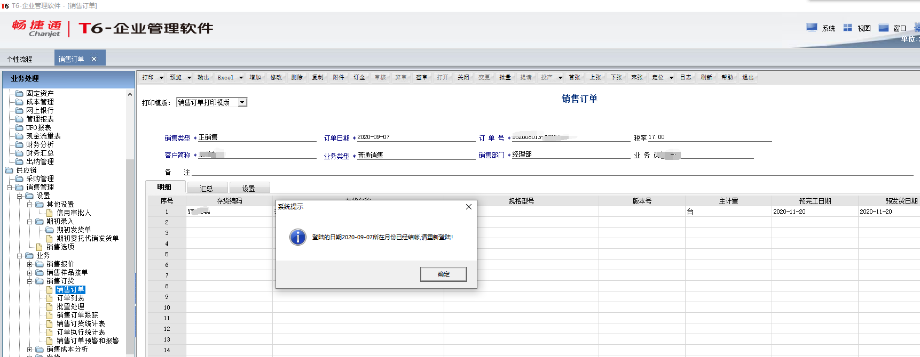
Task: Click document icon beside 批量处理
Action: 50,306
